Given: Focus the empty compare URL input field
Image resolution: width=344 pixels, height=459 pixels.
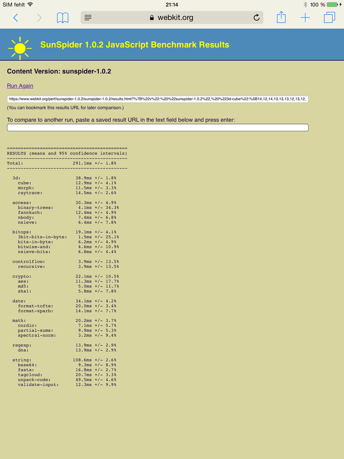Looking at the screenshot, I should click(x=157, y=128).
